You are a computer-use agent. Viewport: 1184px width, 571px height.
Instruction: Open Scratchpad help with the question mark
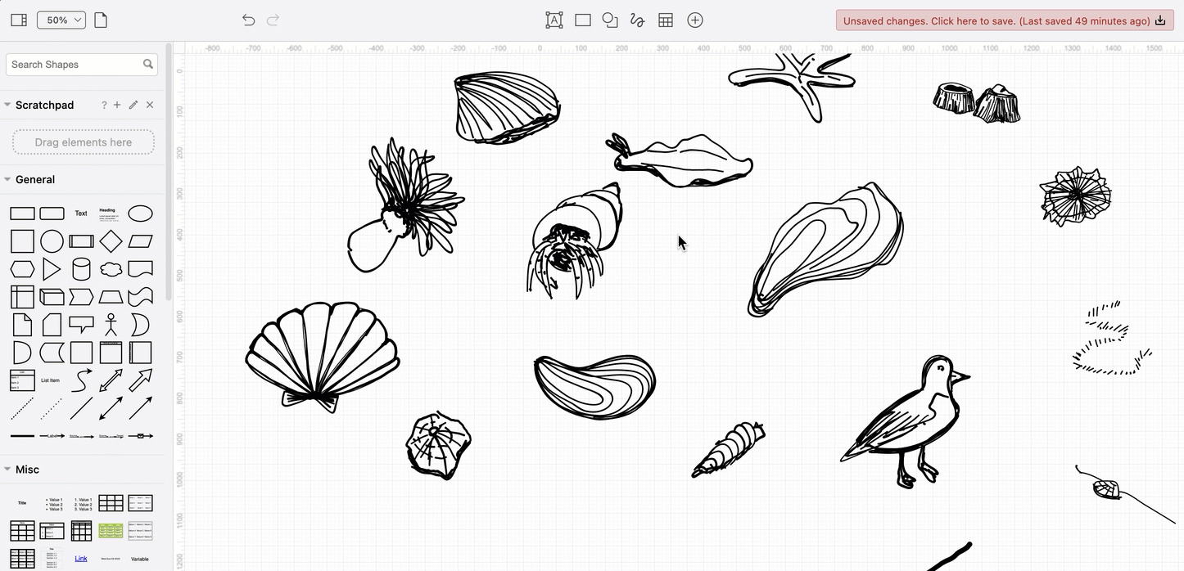pos(103,105)
